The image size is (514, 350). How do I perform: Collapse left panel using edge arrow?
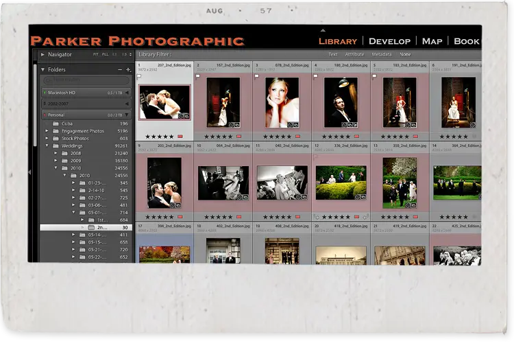coord(30,172)
